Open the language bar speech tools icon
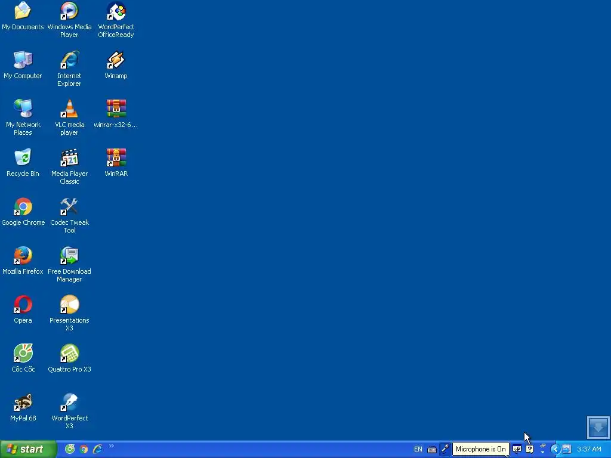 point(517,449)
